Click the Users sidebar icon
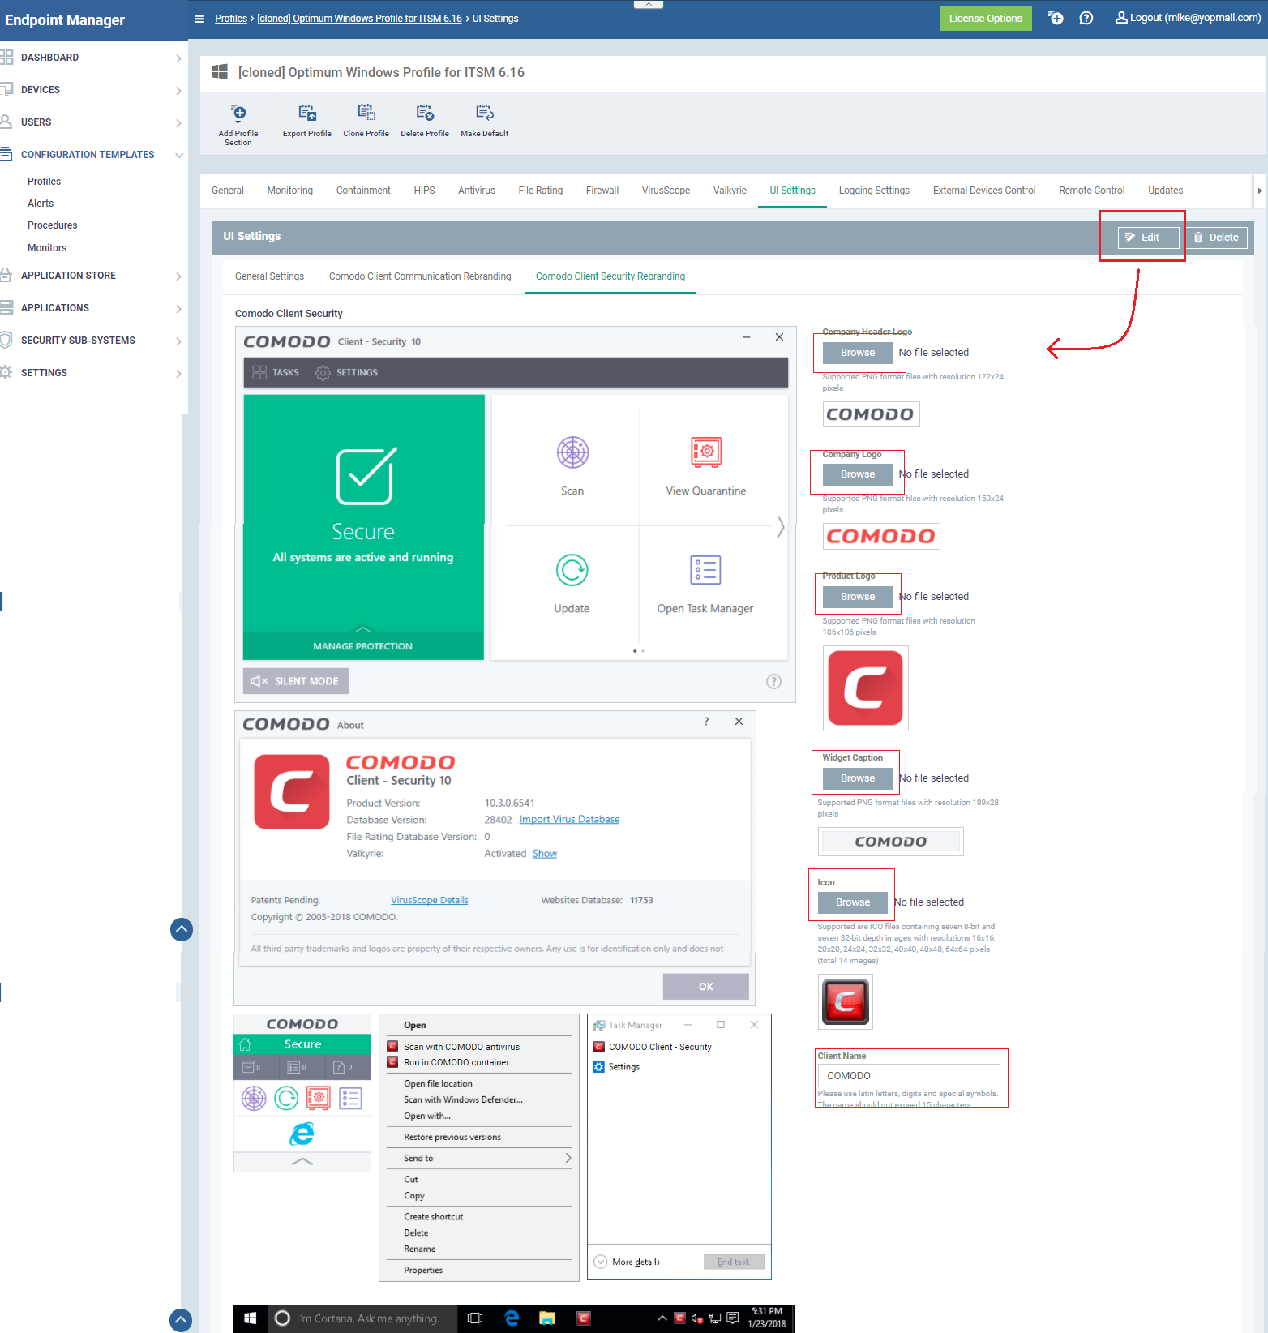Screen dimensions: 1268x1333 coord(6,122)
